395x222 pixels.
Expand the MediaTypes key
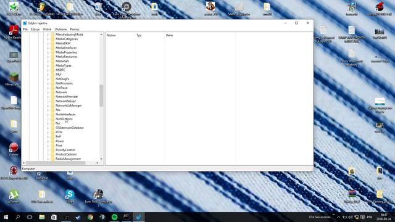click(x=48, y=65)
